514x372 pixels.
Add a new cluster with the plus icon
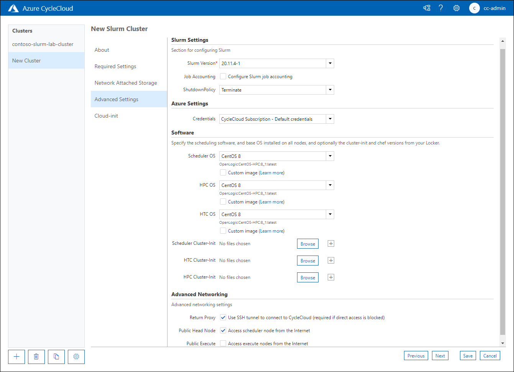tap(16, 357)
